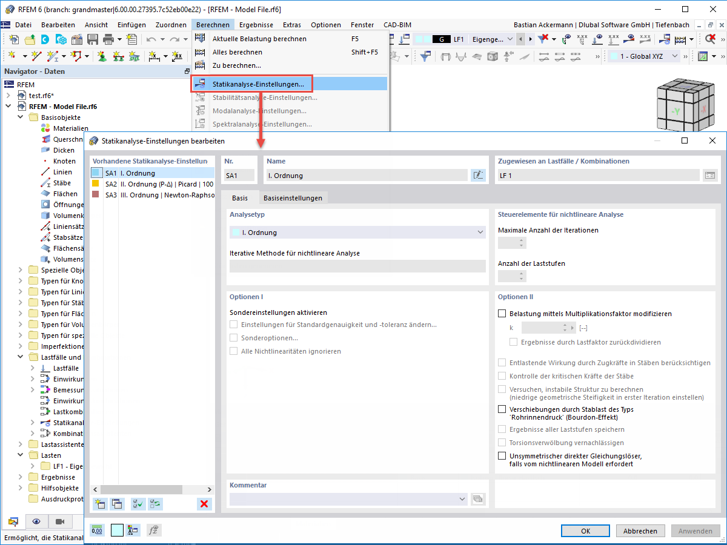Click the assign load cases list icon

point(709,175)
